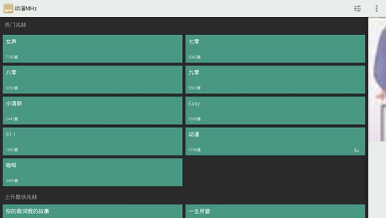386x218 pixels.
Task: Play the 小清新 channel
Action: coord(93,110)
